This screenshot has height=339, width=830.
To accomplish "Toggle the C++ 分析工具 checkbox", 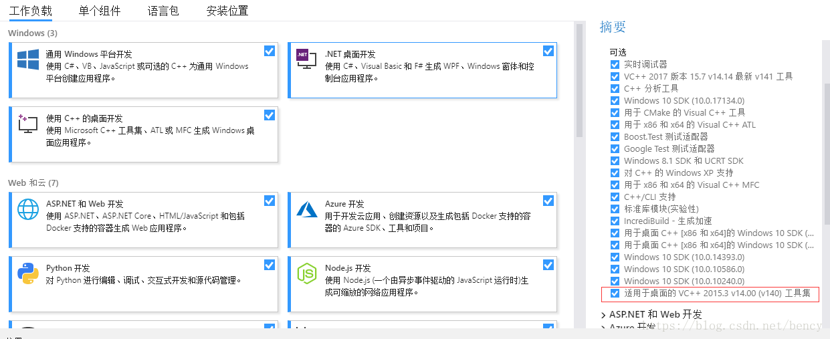I will pos(615,88).
